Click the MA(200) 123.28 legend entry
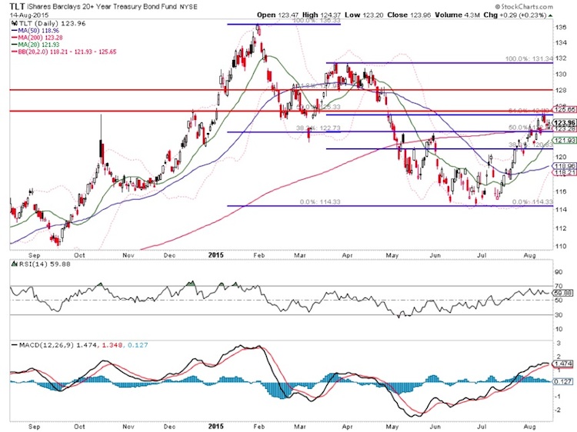Viewport: 577px width, 432px height. click(40, 38)
